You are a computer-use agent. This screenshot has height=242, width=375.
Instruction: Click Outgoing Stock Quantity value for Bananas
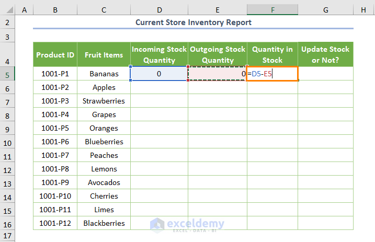pos(217,74)
